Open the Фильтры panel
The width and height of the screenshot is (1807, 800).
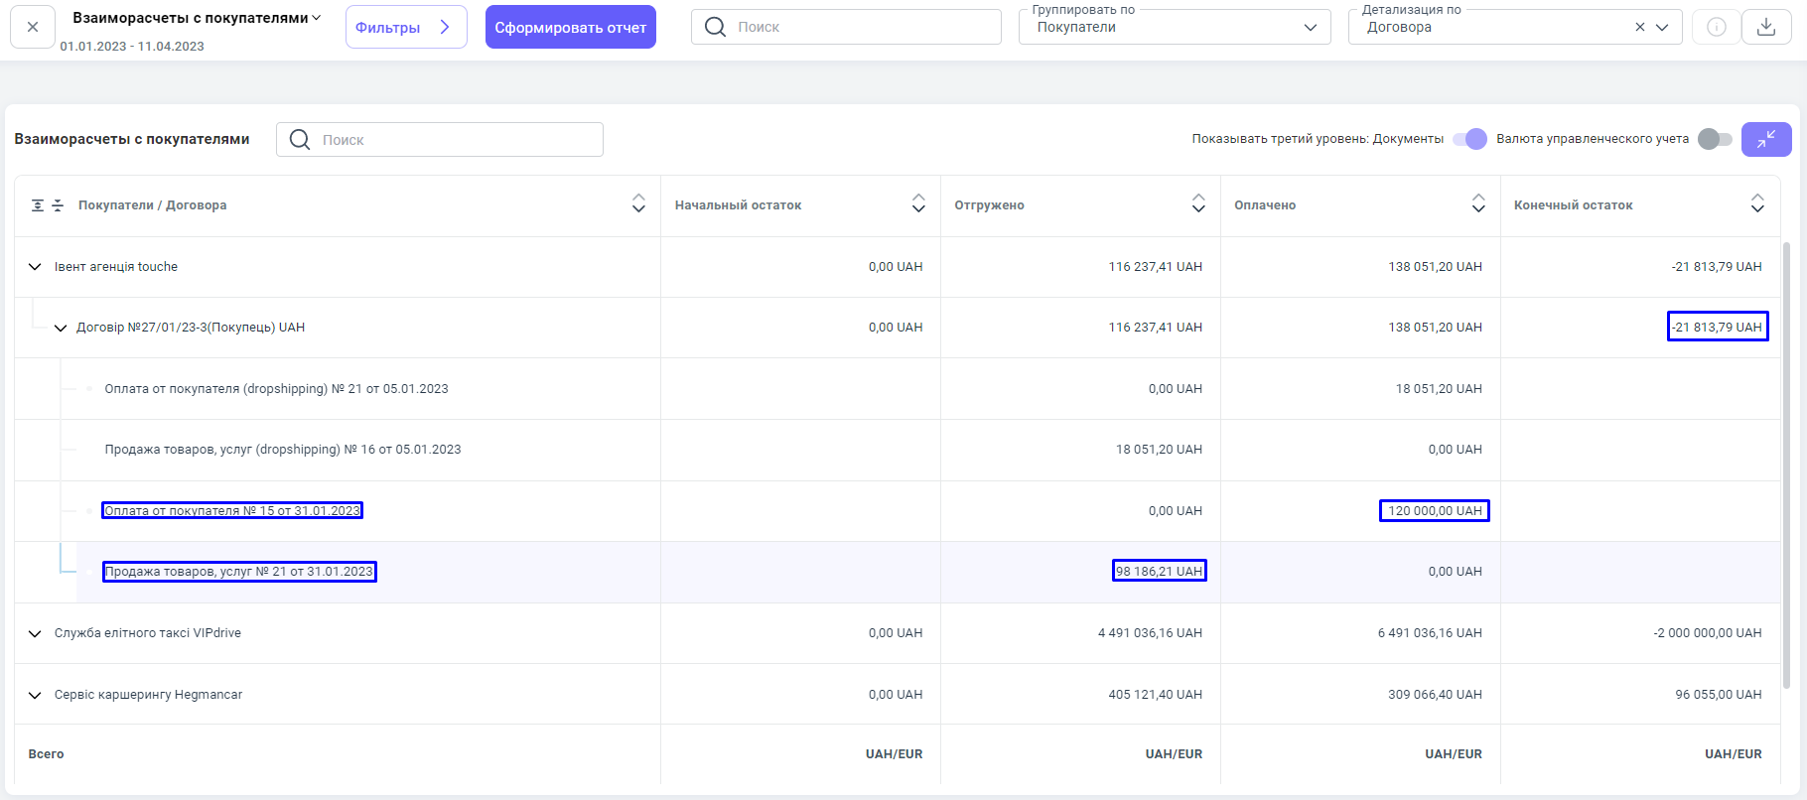pyautogui.click(x=405, y=27)
